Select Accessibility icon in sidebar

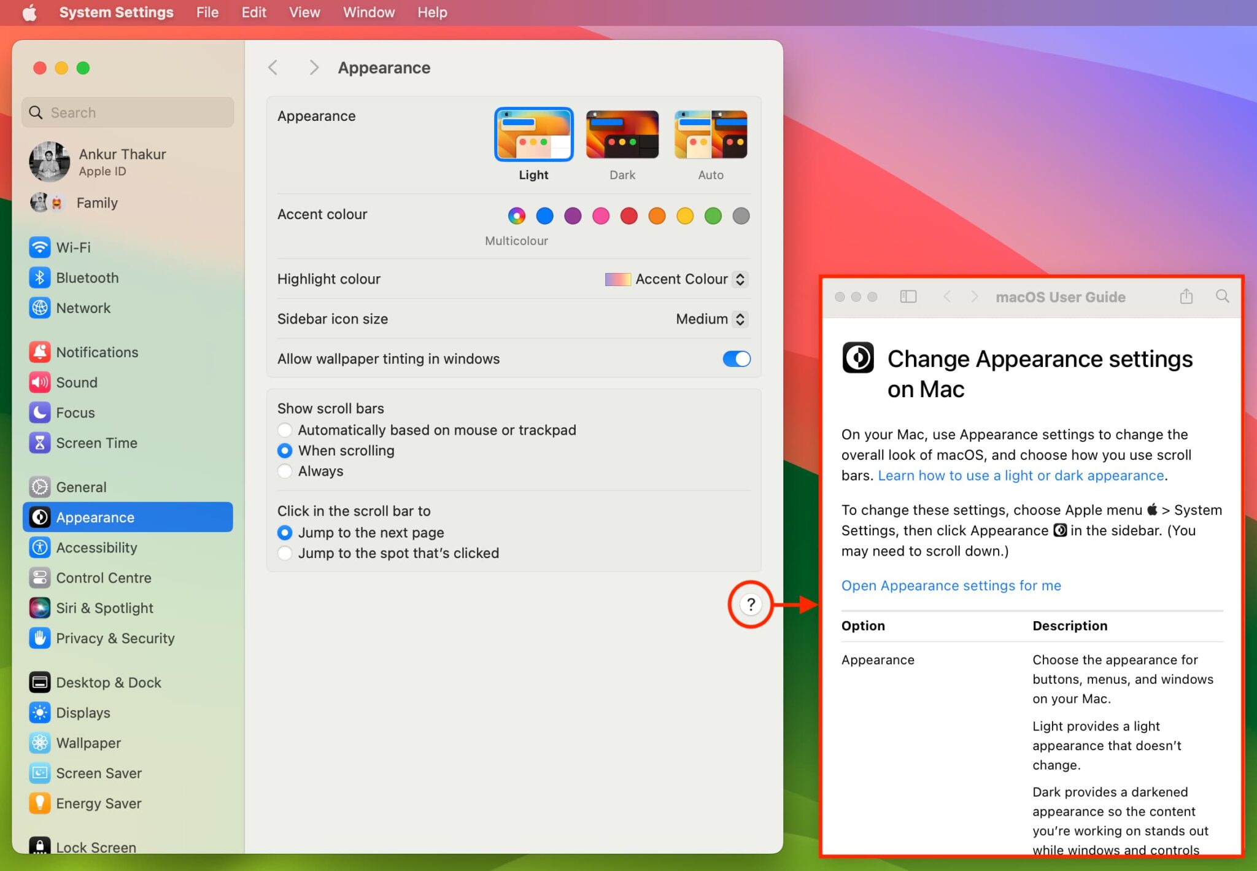tap(40, 548)
